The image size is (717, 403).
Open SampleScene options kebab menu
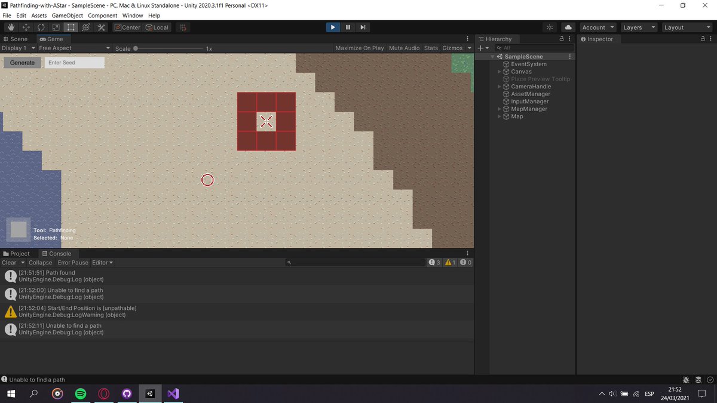[570, 57]
